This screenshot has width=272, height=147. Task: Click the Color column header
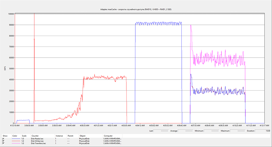15,136
